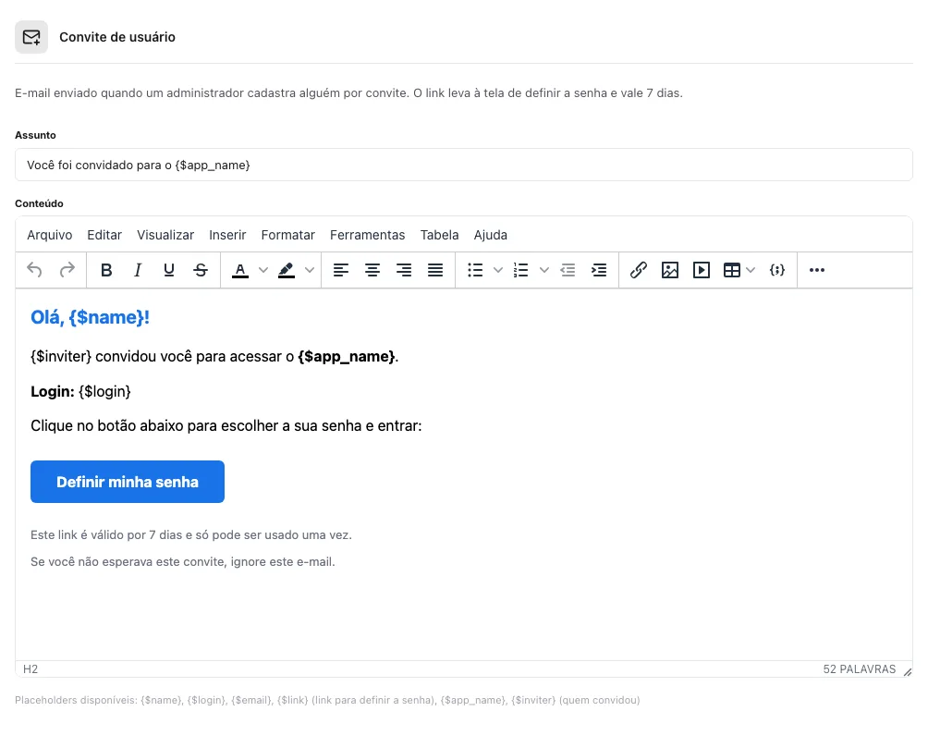Click 'Se você não esperava este convite' line
The width and height of the screenshot is (928, 748).
(x=183, y=561)
